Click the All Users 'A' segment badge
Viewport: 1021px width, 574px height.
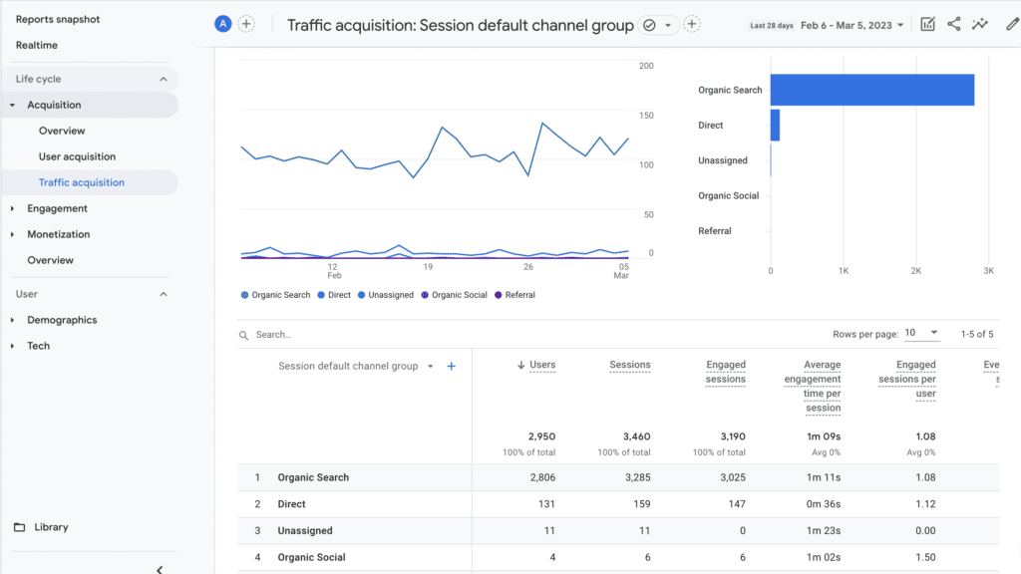[x=222, y=24]
